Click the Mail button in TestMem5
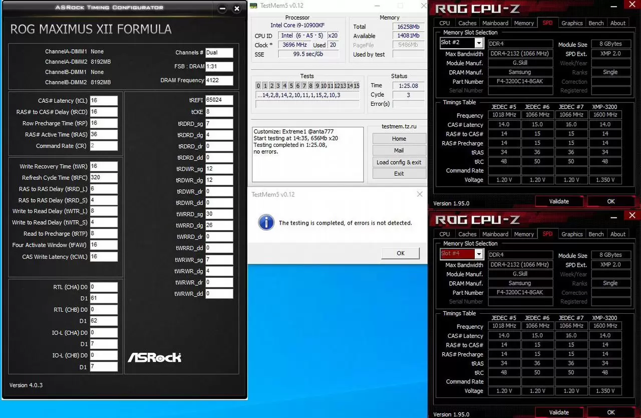This screenshot has height=418, width=641. pyautogui.click(x=399, y=150)
